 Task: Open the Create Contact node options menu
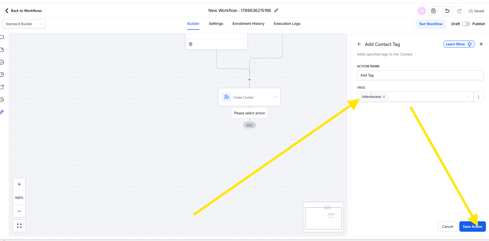coord(275,97)
